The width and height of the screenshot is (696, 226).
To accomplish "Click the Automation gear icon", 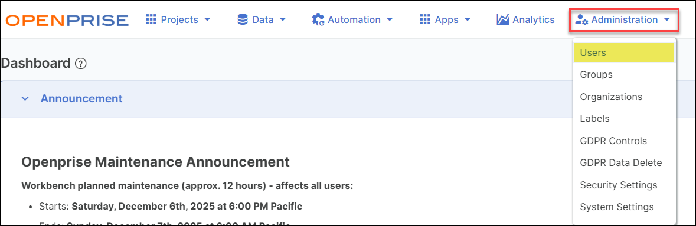I will click(x=318, y=19).
